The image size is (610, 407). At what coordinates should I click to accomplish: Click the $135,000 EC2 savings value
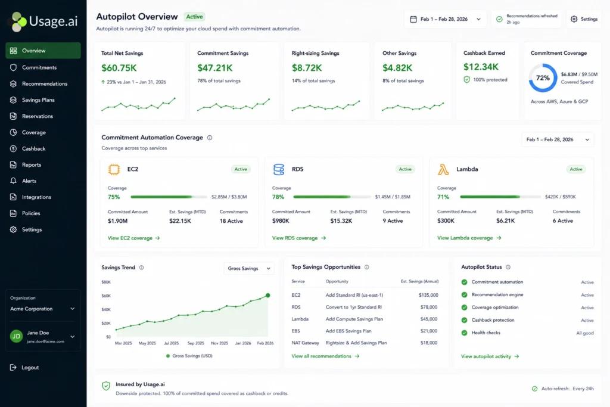coord(428,296)
